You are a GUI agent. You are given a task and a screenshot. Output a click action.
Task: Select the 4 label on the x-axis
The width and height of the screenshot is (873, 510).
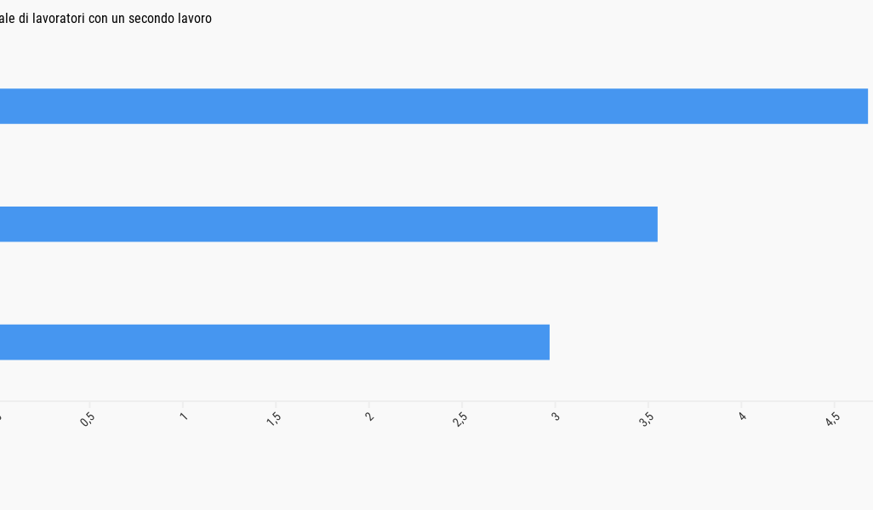pos(741,416)
